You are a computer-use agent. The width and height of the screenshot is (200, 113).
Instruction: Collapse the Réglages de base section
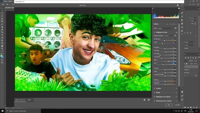point(154,32)
